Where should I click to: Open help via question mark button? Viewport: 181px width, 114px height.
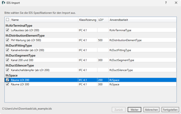(166, 3)
